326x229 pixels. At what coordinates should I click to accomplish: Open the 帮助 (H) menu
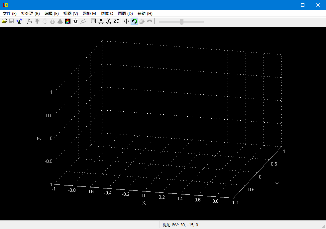click(145, 14)
